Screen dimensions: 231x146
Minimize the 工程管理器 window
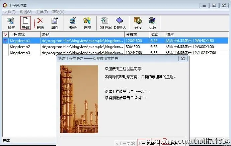click(x=204, y=6)
